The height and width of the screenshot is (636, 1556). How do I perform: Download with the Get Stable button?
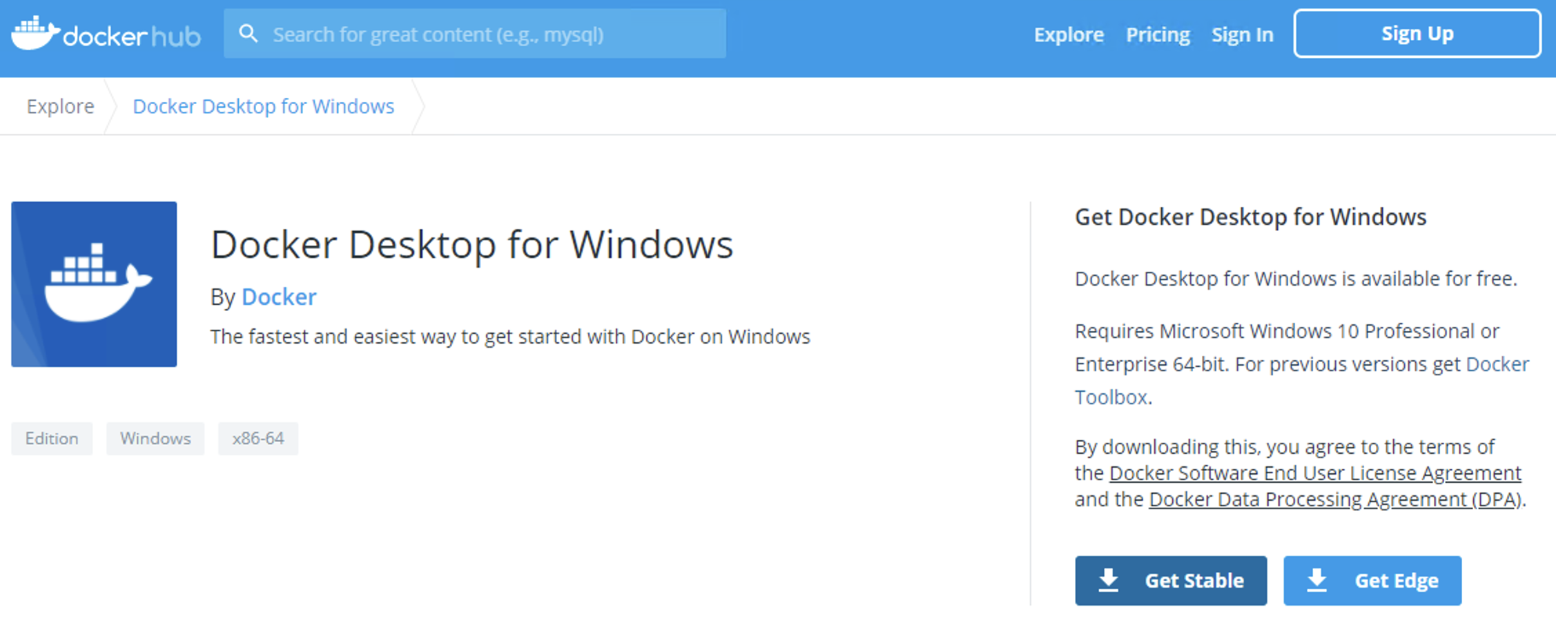click(x=1171, y=581)
